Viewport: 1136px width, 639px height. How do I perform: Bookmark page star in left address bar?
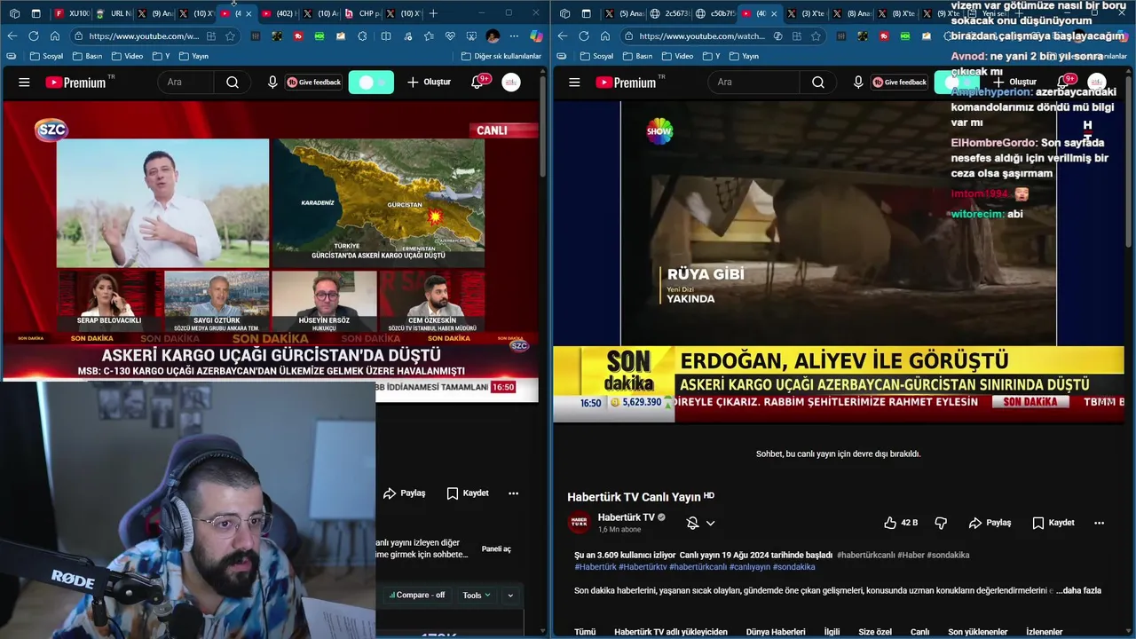tap(230, 36)
